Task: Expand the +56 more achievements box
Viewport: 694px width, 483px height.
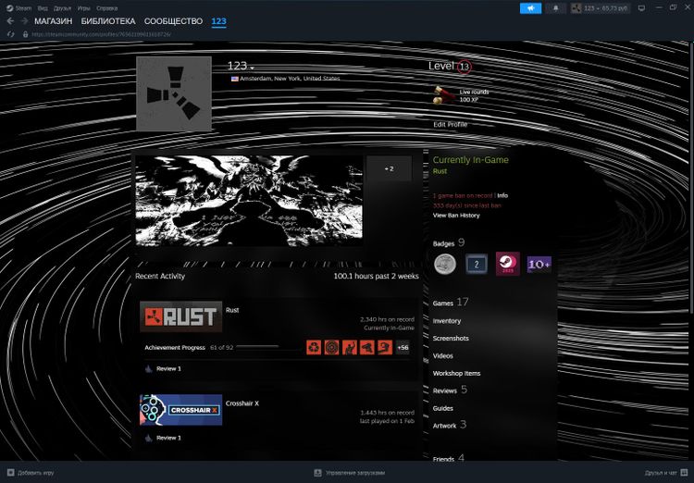Action: pos(403,347)
